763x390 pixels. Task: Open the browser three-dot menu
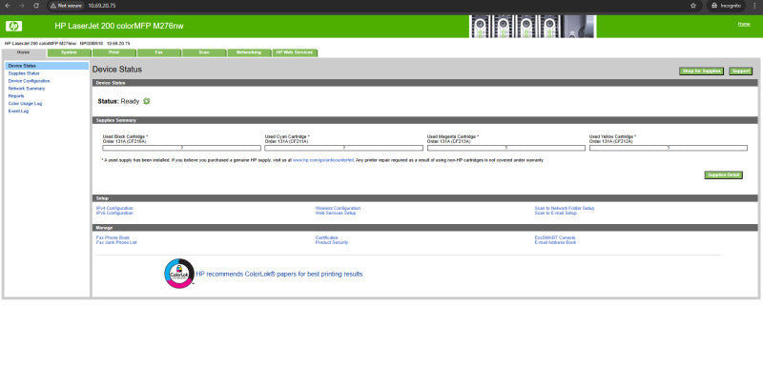(x=754, y=6)
